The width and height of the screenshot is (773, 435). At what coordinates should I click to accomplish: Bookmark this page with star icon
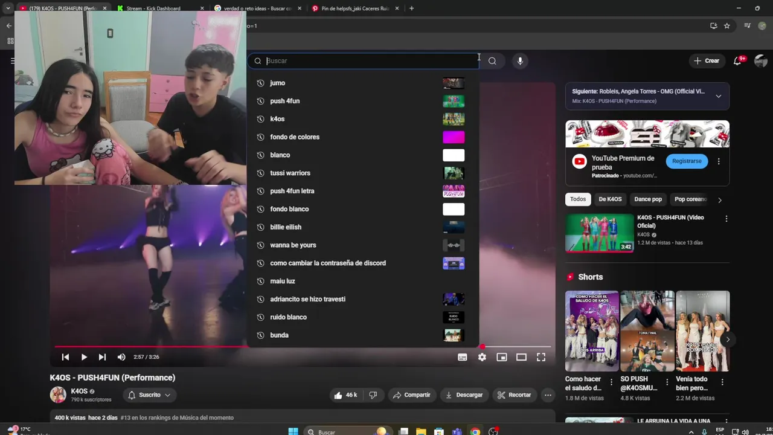[x=727, y=26]
